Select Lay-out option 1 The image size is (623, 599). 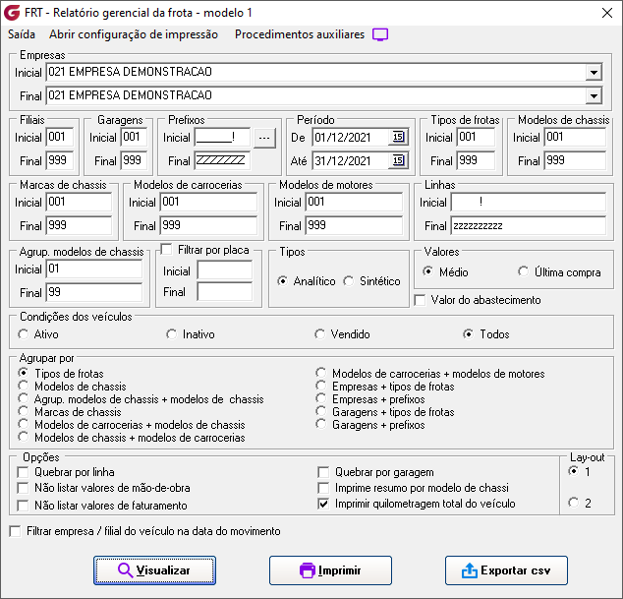[573, 471]
